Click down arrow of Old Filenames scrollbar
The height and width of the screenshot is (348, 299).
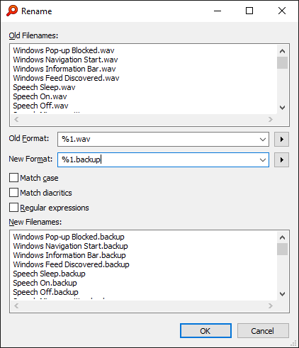point(282,108)
